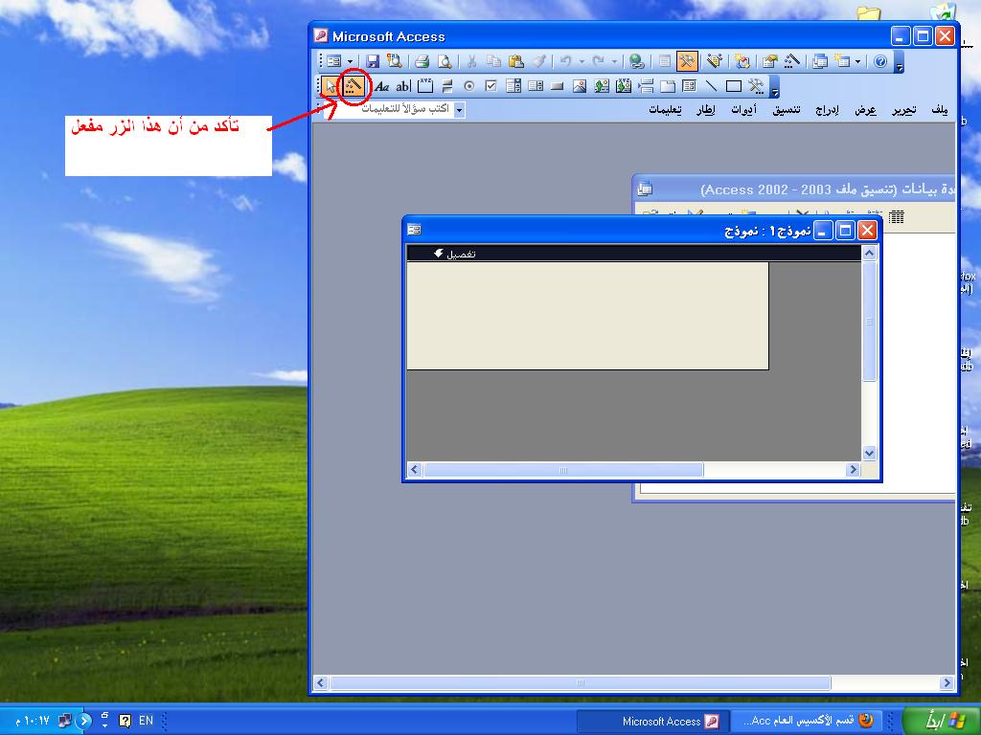Viewport: 981px width, 735px height.
Task: Select the تفصيل (Detail) section bar
Action: pyautogui.click(x=634, y=253)
